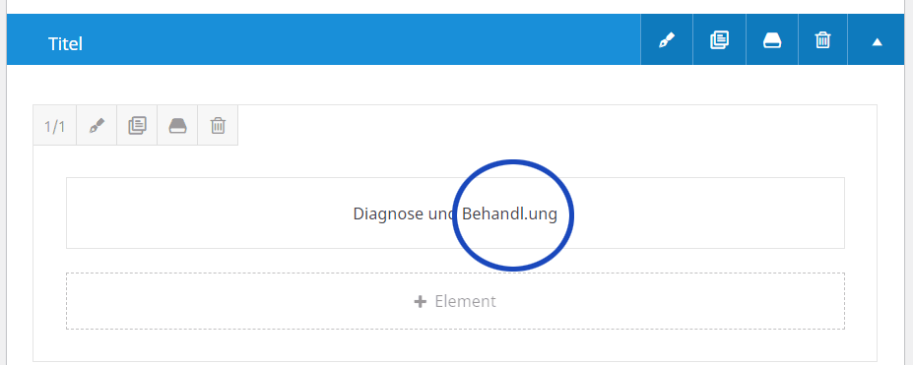Edit the Titel section with the pen icon
Image resolution: width=913 pixels, height=365 pixels.
click(667, 40)
